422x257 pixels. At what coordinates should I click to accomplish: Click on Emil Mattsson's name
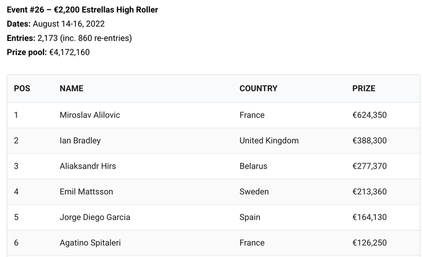[86, 191]
